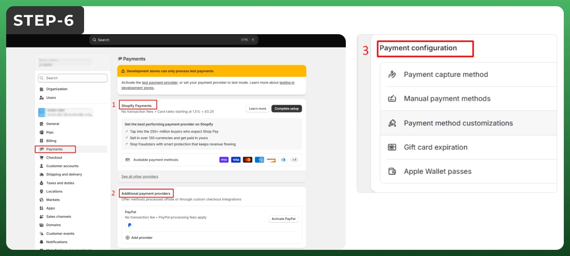Click the Locations pin icon
The width and height of the screenshot is (570, 256).
click(42, 191)
